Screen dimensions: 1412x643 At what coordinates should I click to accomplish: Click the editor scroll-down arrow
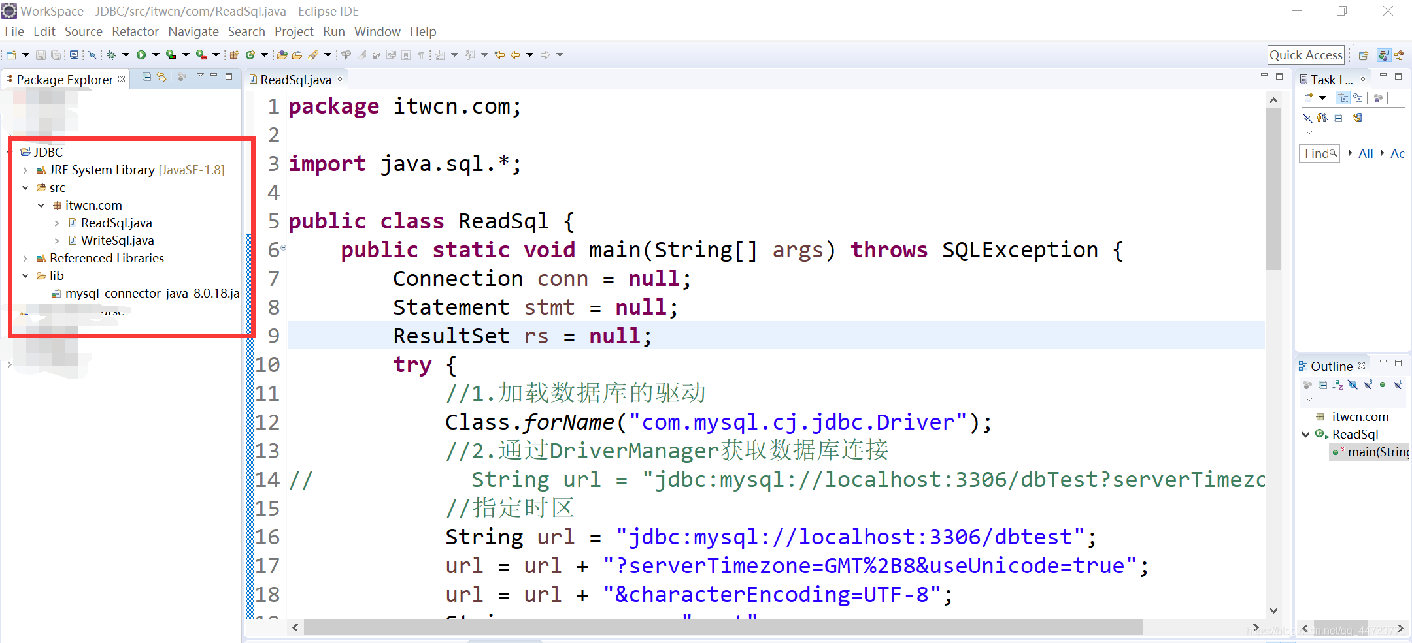pyautogui.click(x=1273, y=610)
